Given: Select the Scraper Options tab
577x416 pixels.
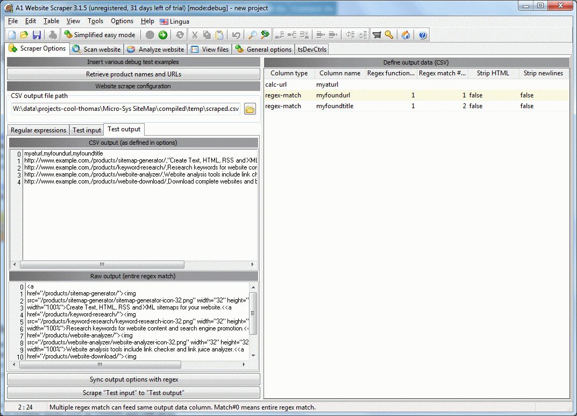Looking at the screenshot, I should [x=38, y=48].
